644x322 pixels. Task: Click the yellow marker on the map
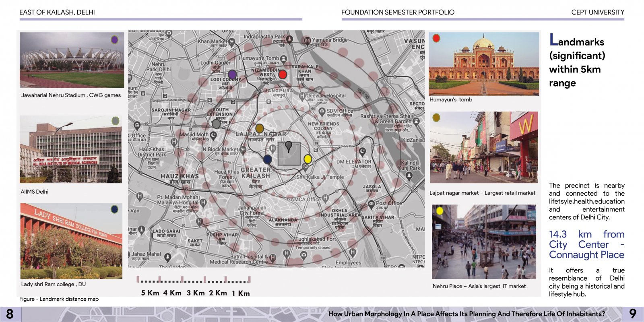[x=308, y=159]
